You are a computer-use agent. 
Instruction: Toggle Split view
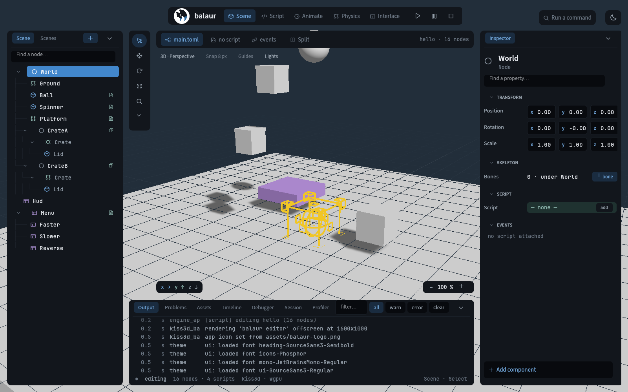coord(299,40)
